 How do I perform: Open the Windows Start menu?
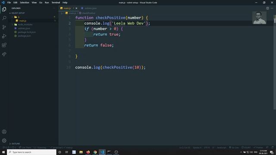(3, 152)
